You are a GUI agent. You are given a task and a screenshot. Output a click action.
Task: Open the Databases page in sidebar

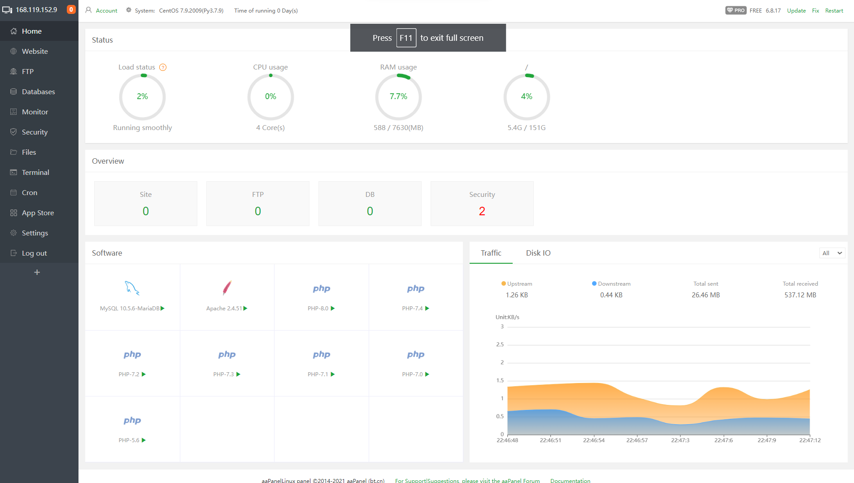[38, 92]
